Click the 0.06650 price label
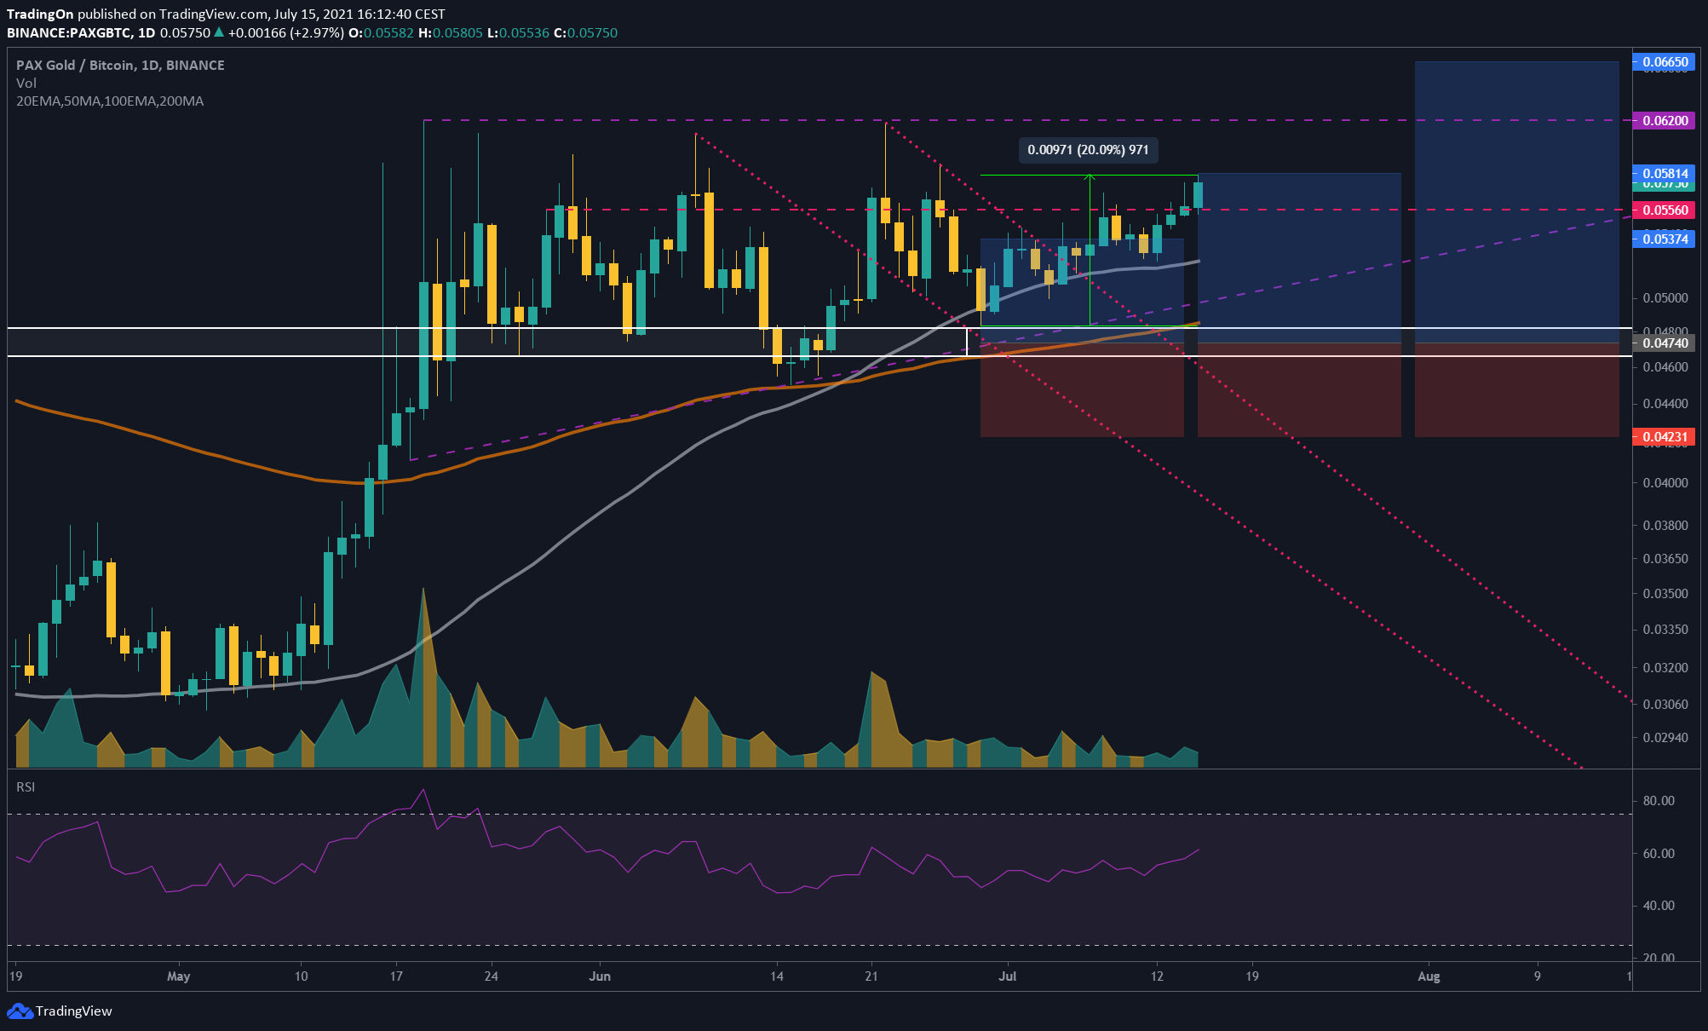Viewport: 1708px width, 1031px height. (1664, 62)
